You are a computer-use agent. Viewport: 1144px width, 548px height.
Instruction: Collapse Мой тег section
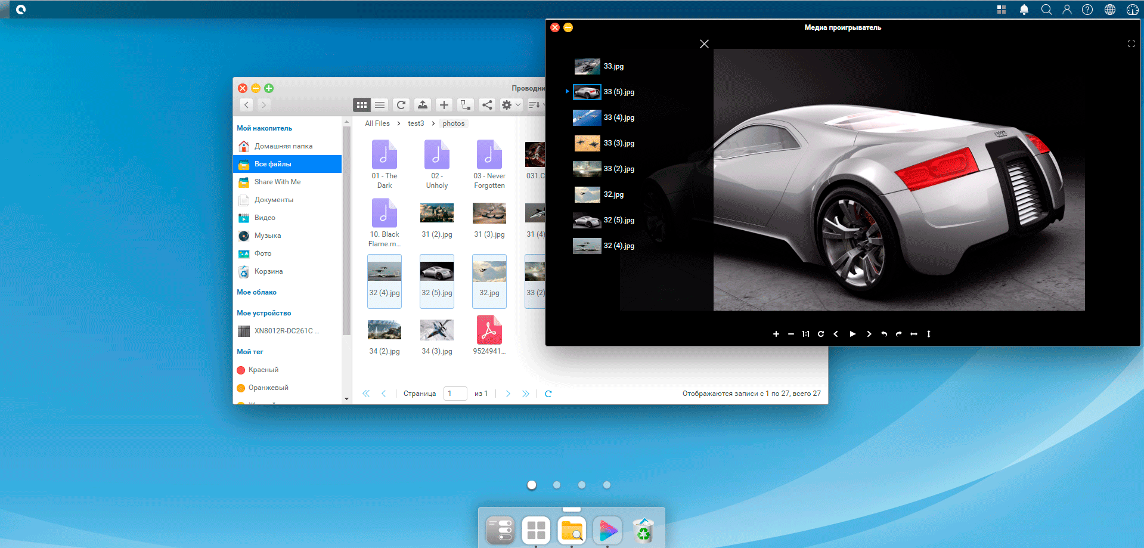pyautogui.click(x=250, y=352)
